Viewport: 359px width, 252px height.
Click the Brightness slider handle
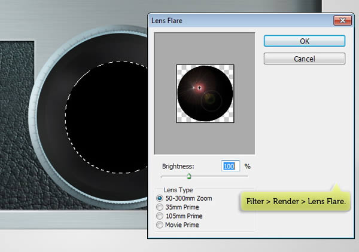188,176
